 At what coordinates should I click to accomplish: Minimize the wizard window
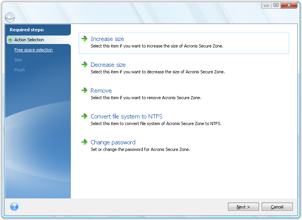(x=266, y=5)
